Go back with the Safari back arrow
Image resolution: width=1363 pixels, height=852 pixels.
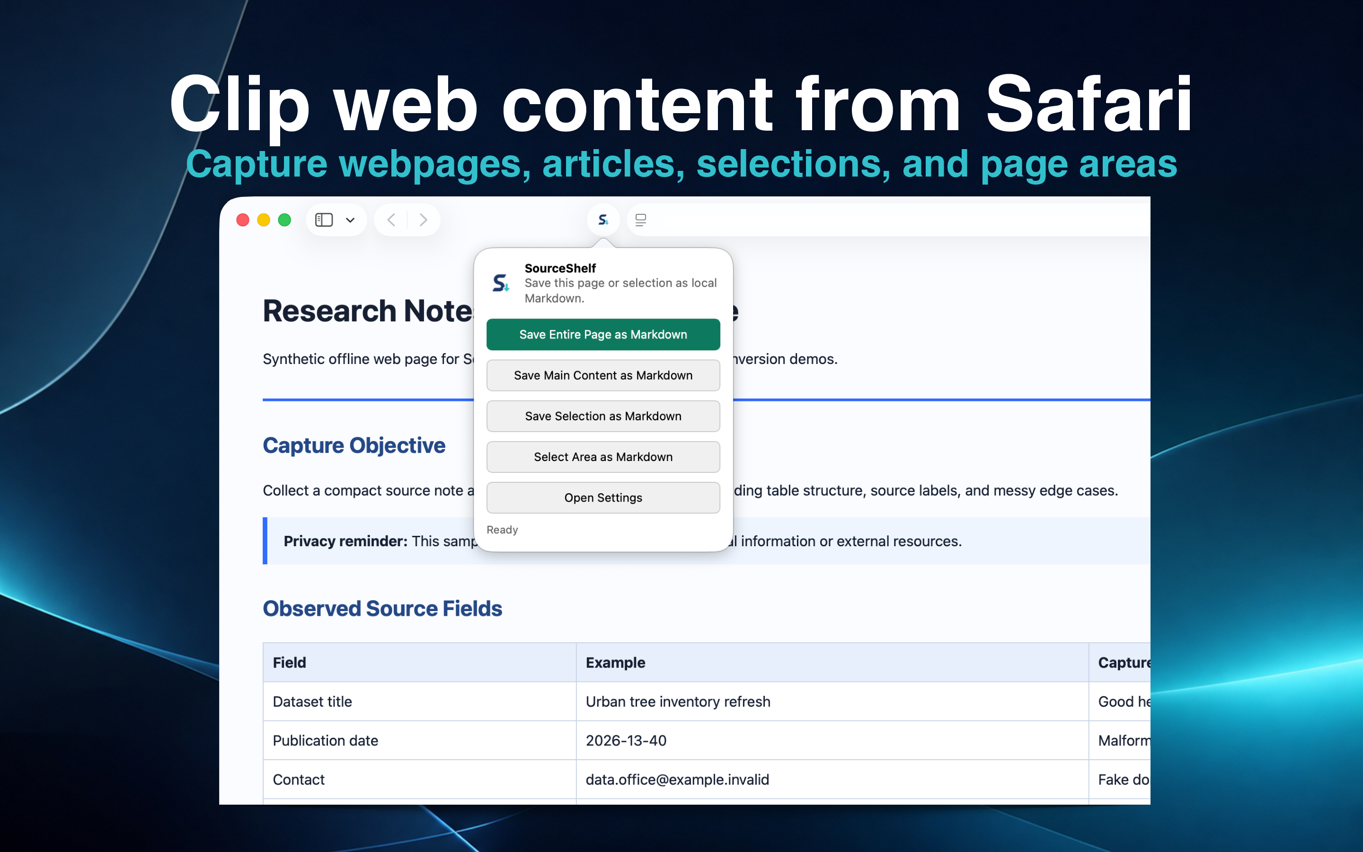coord(391,220)
